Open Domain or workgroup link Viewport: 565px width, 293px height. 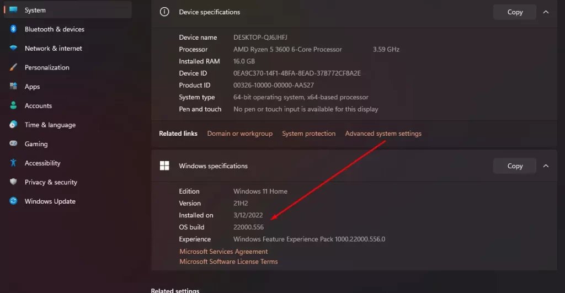(x=239, y=134)
